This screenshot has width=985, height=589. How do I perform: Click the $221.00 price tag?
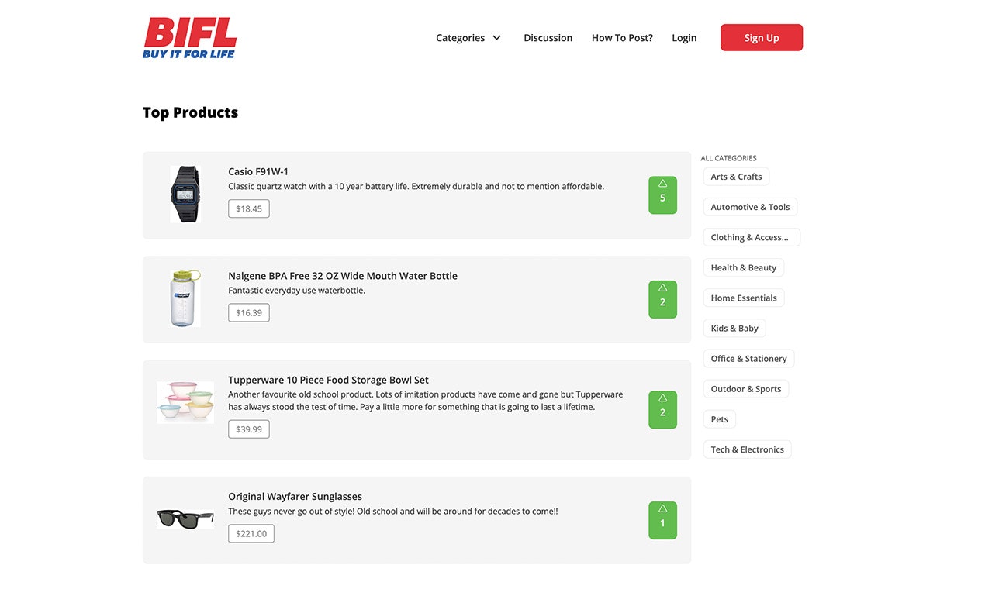[x=251, y=533]
